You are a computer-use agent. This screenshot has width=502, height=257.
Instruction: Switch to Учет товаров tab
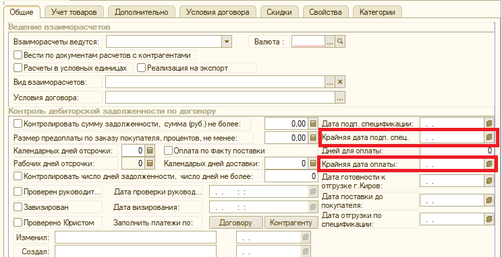tap(74, 13)
